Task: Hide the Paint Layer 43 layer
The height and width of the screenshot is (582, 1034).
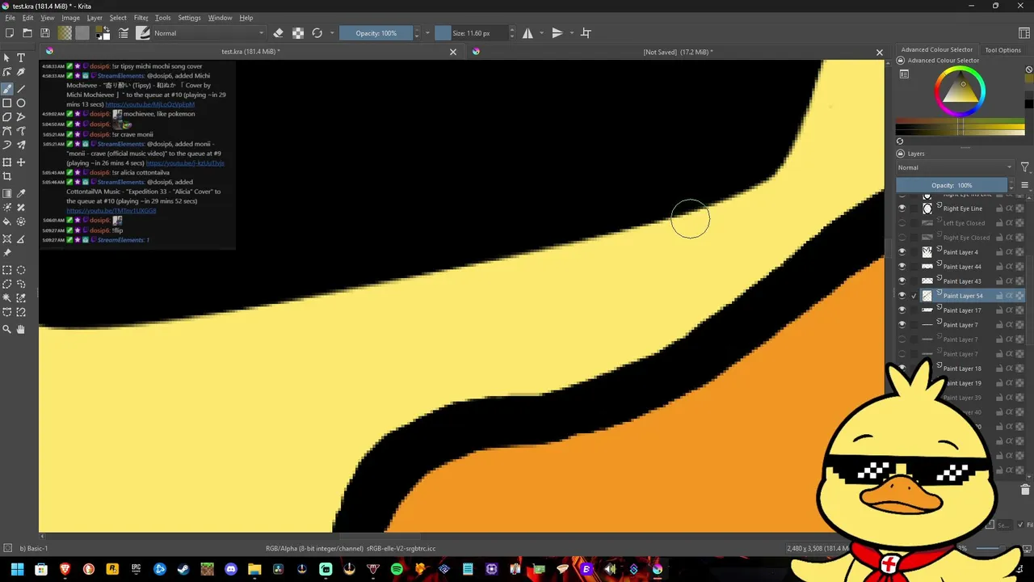Action: (x=902, y=281)
